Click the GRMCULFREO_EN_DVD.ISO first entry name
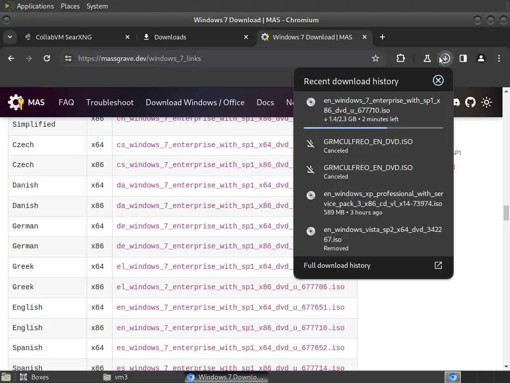Screen dimensions: 510x383 point(368,142)
